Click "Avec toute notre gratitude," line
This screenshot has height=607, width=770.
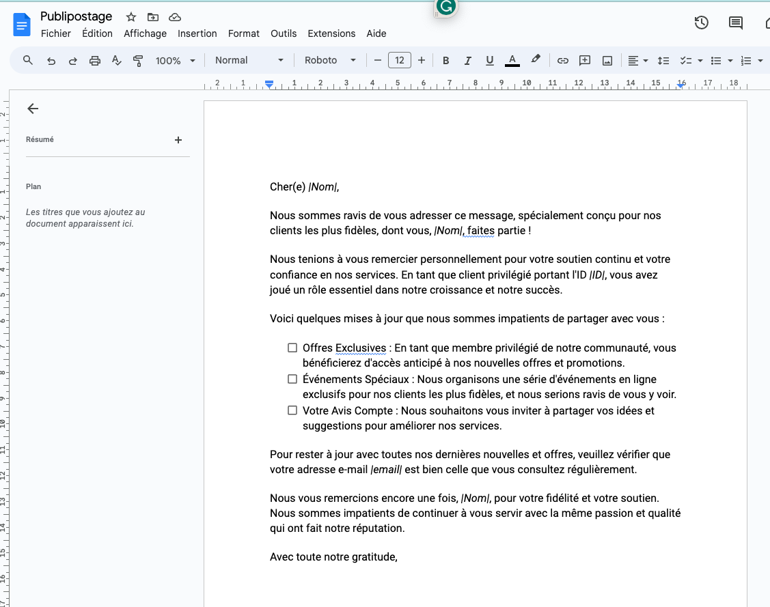point(333,557)
